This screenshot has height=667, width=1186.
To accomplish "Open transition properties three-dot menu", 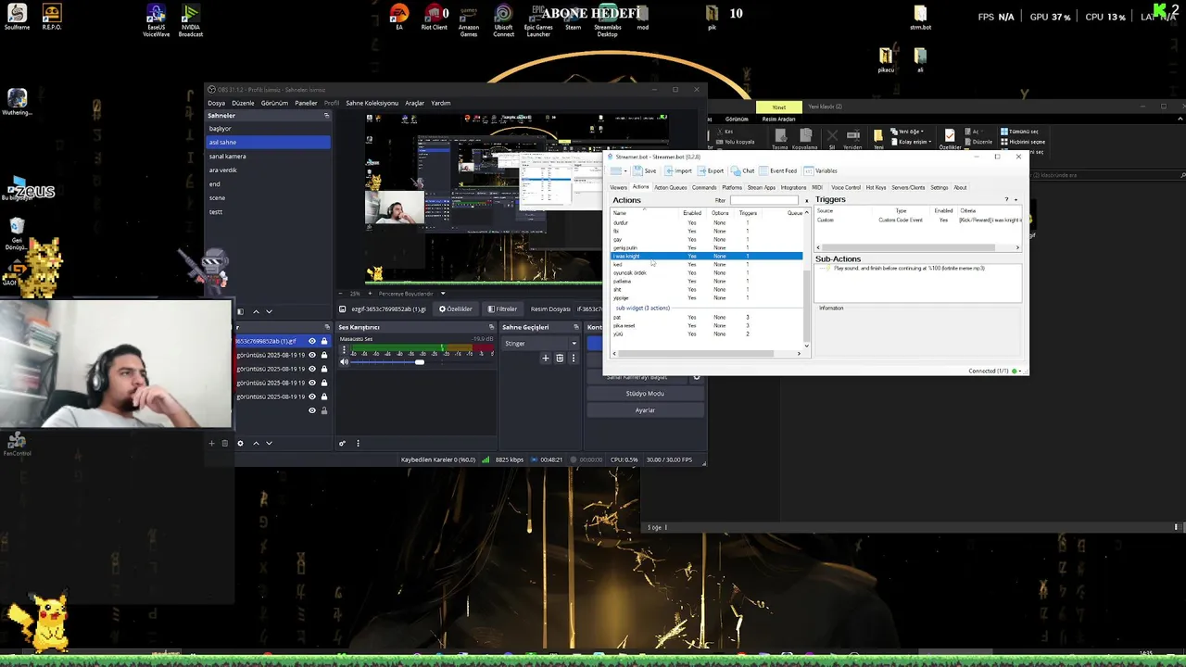I will [573, 358].
